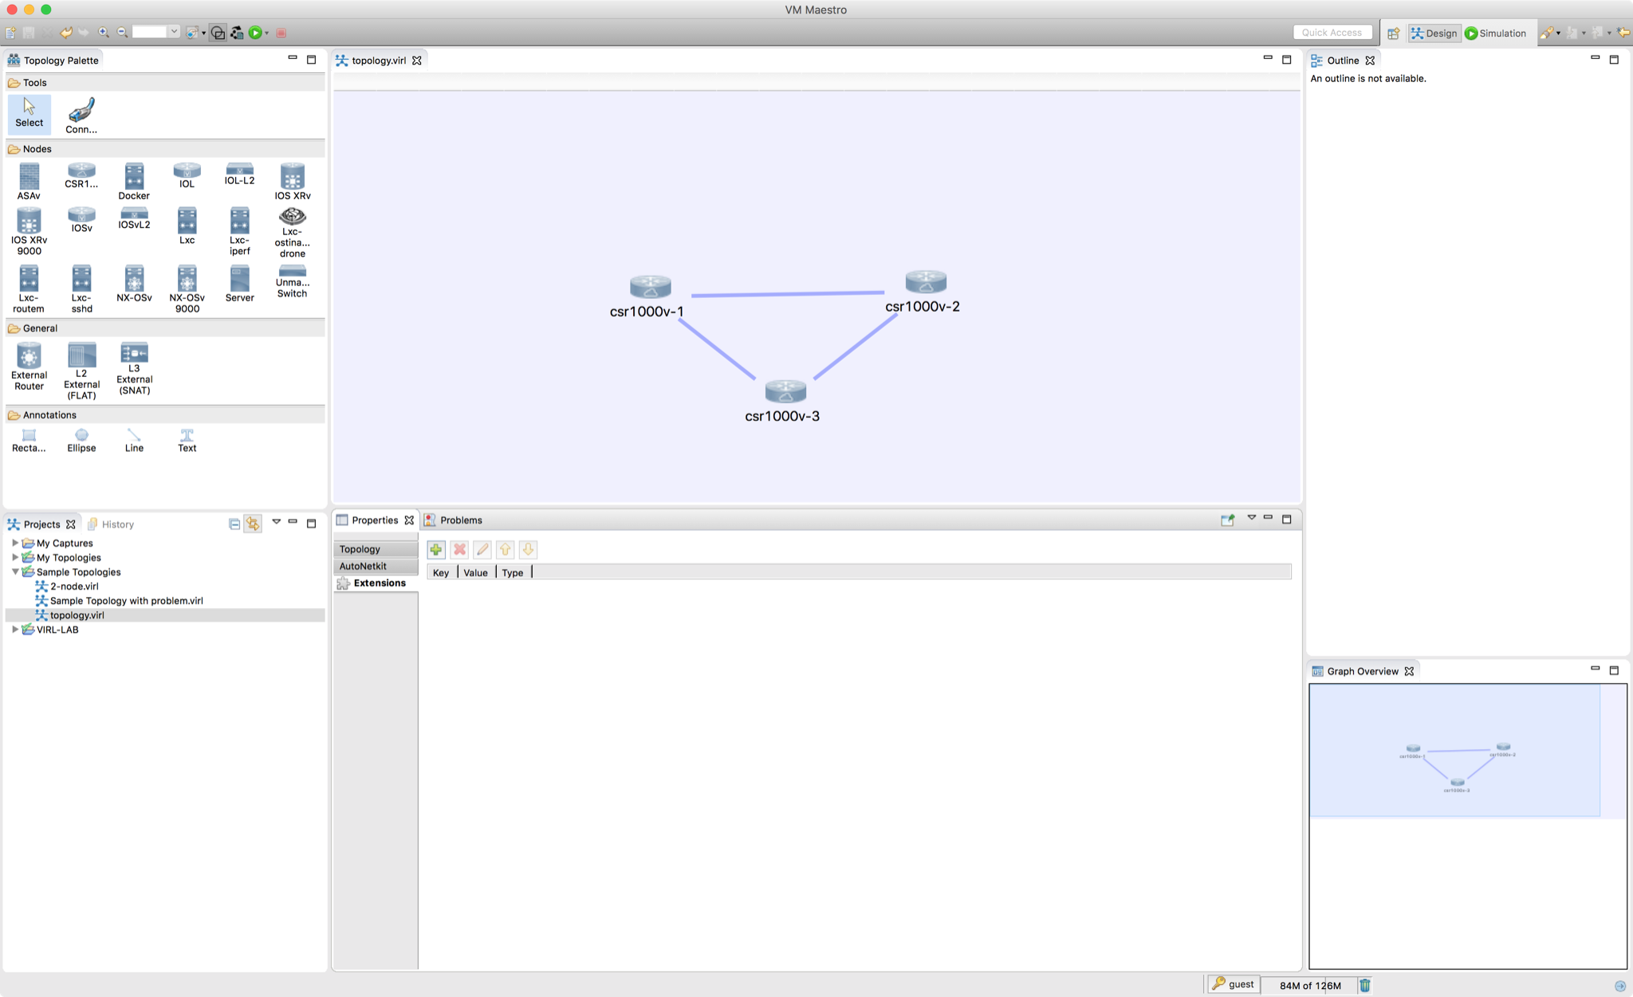Select the csr1000v-3 router on canvas

[785, 391]
